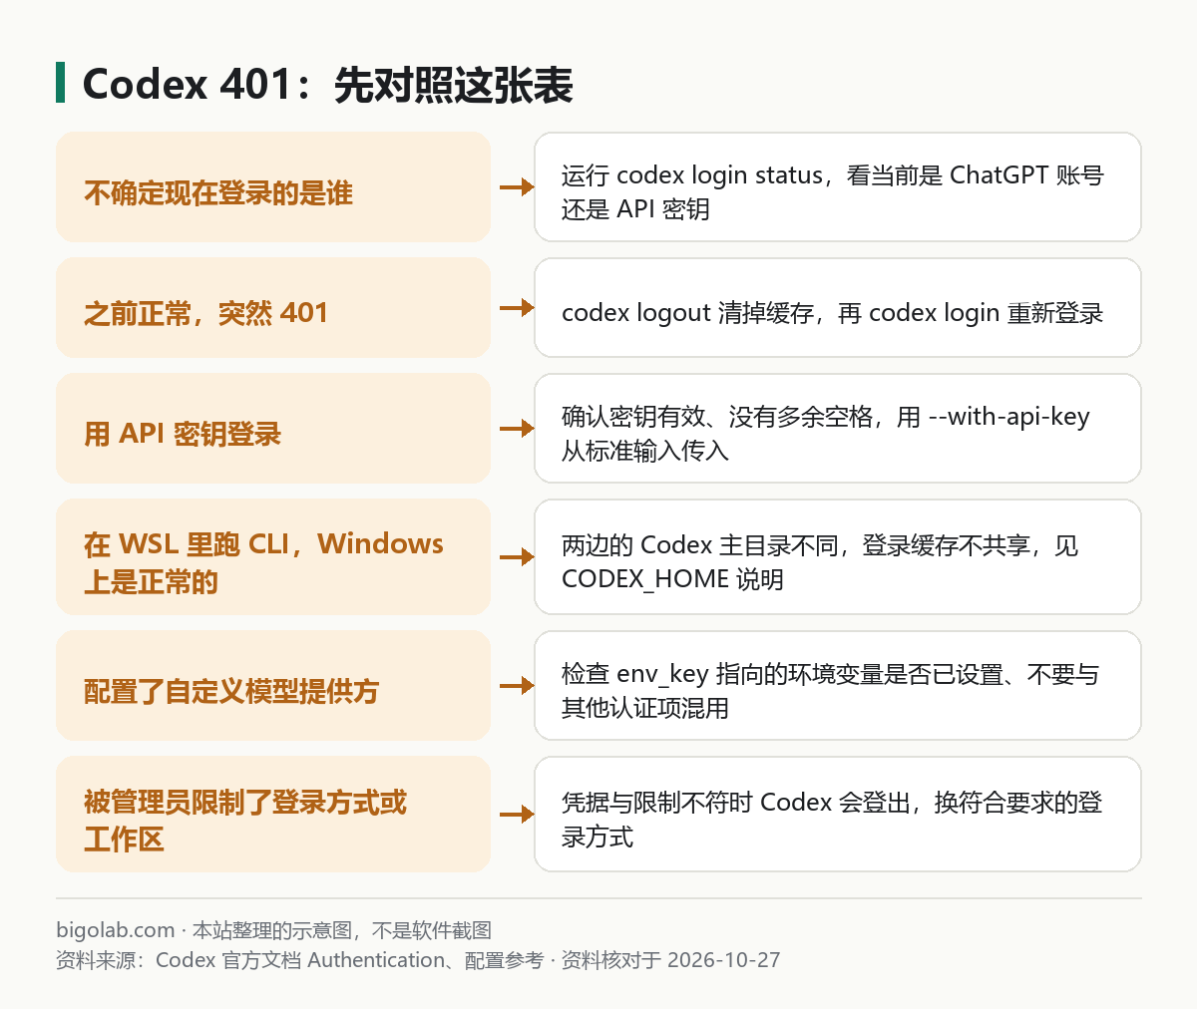1197x1009 pixels.
Task: Select the "用 API 密钥登录" card
Action: 273,428
